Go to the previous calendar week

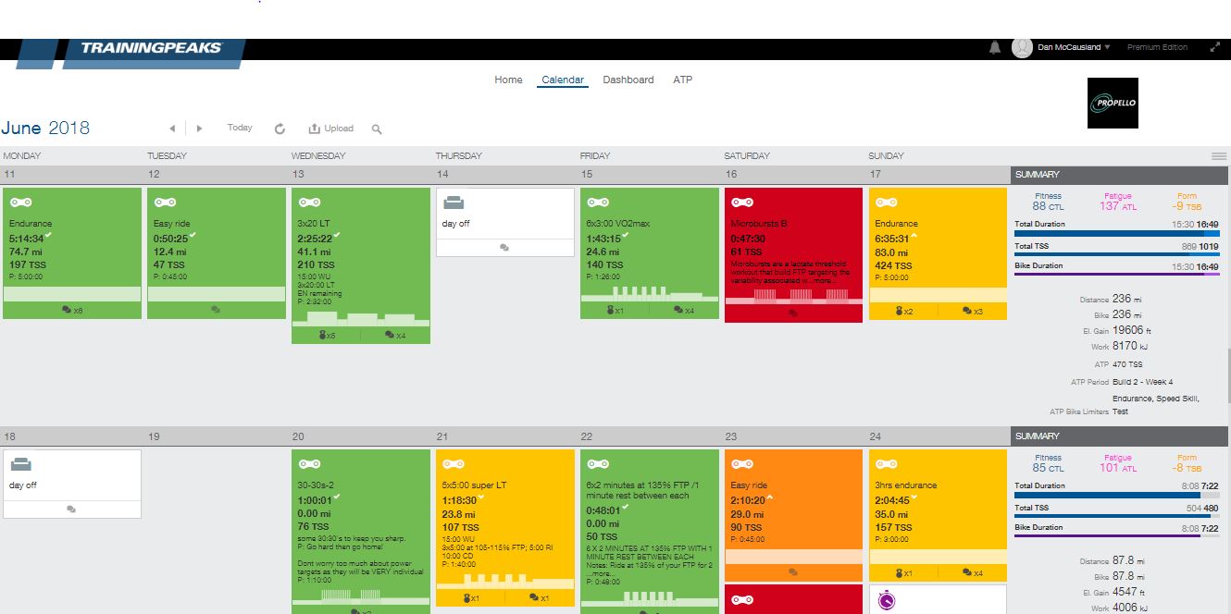[x=172, y=129]
